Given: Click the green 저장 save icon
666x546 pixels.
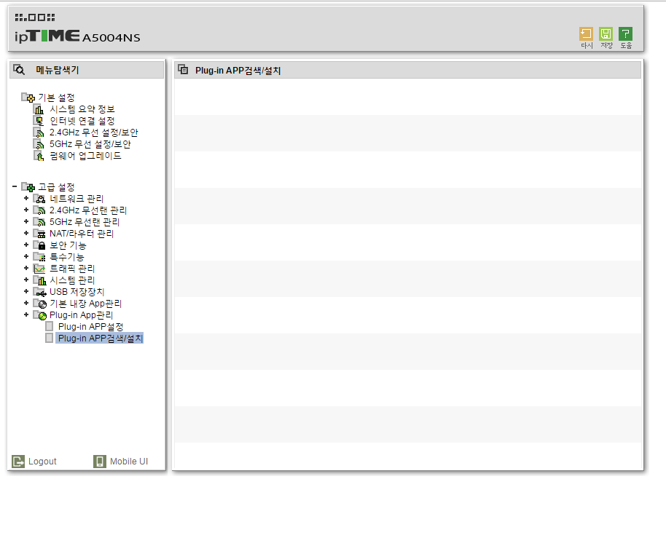Looking at the screenshot, I should (606, 34).
